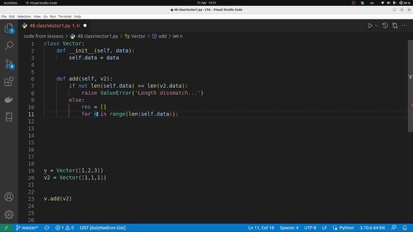Open the Edit menu
This screenshot has width=413, height=232.
click(12, 17)
